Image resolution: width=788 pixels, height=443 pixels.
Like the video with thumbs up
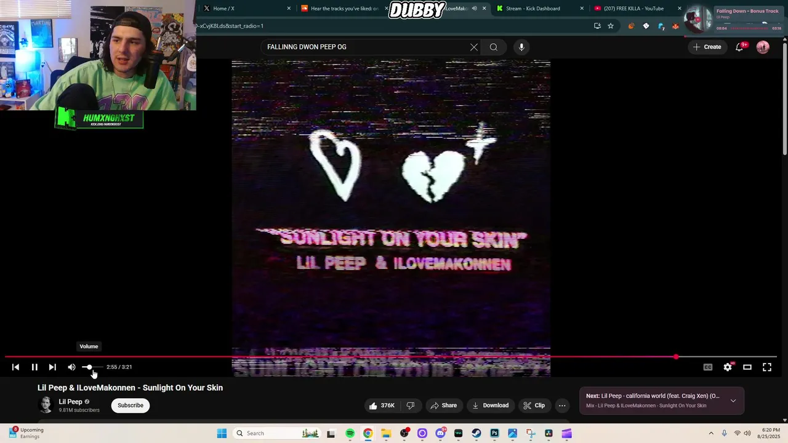point(382,405)
